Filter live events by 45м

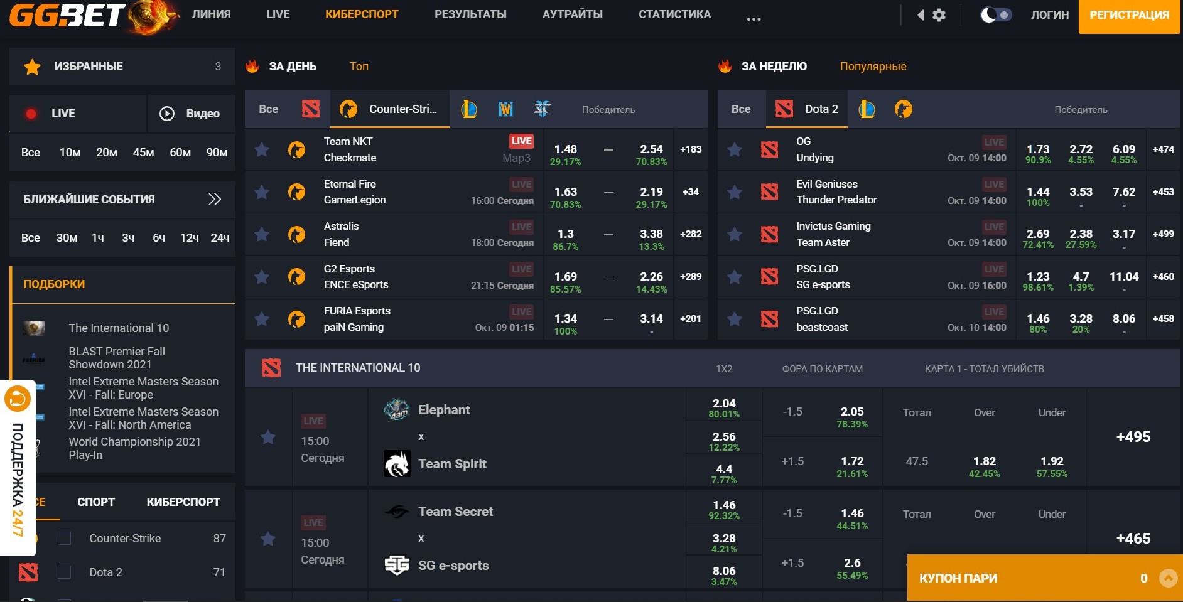point(143,153)
